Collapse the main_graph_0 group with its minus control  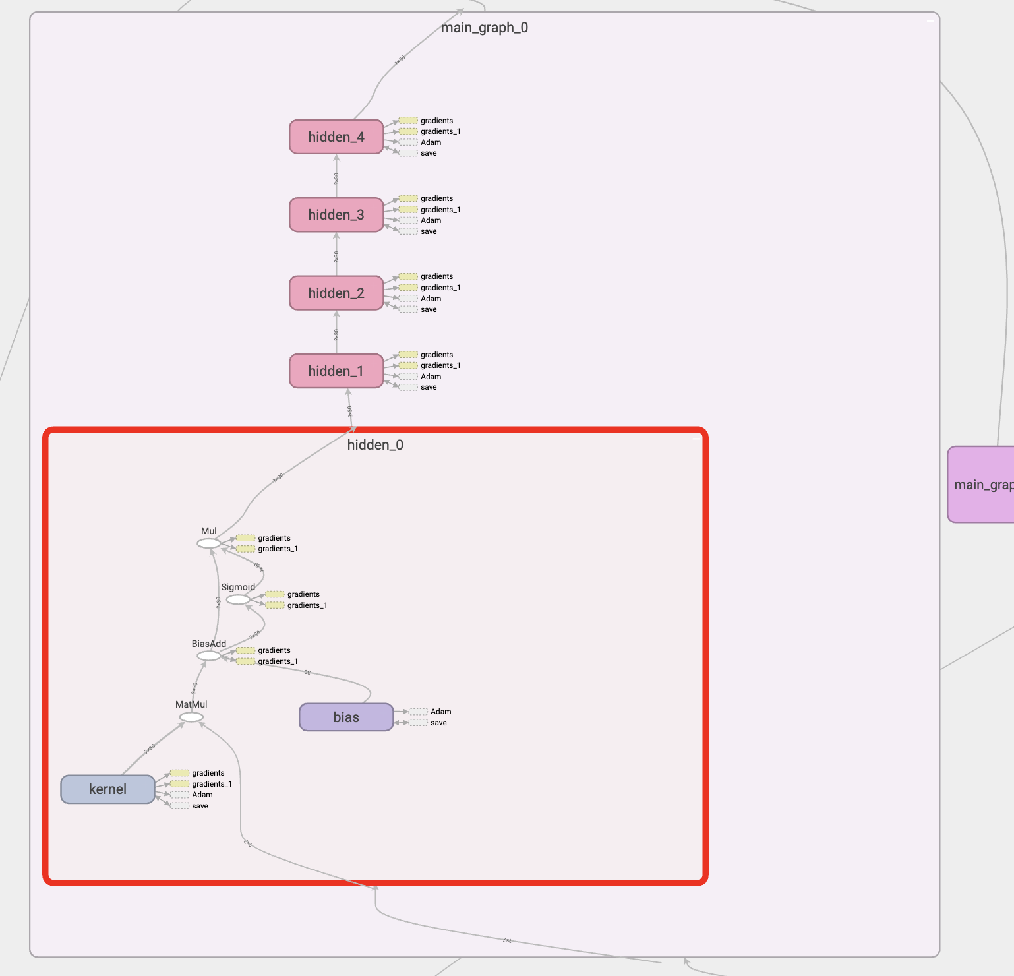(x=931, y=21)
